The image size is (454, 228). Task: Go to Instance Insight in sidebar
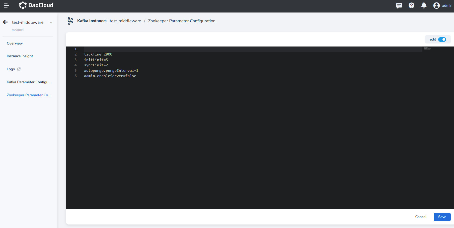pyautogui.click(x=20, y=56)
